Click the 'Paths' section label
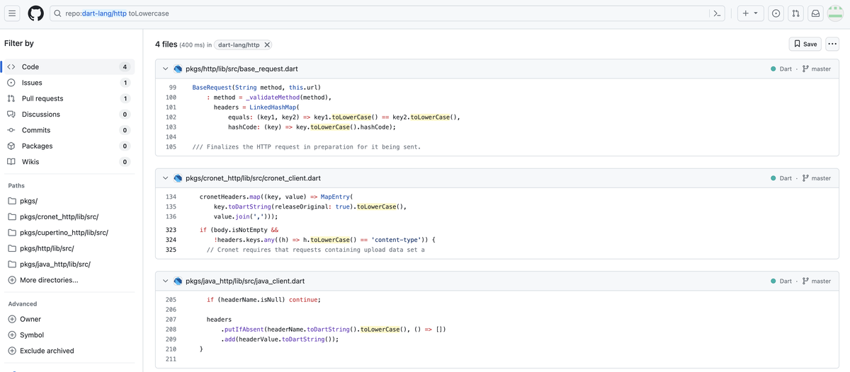 [16, 186]
